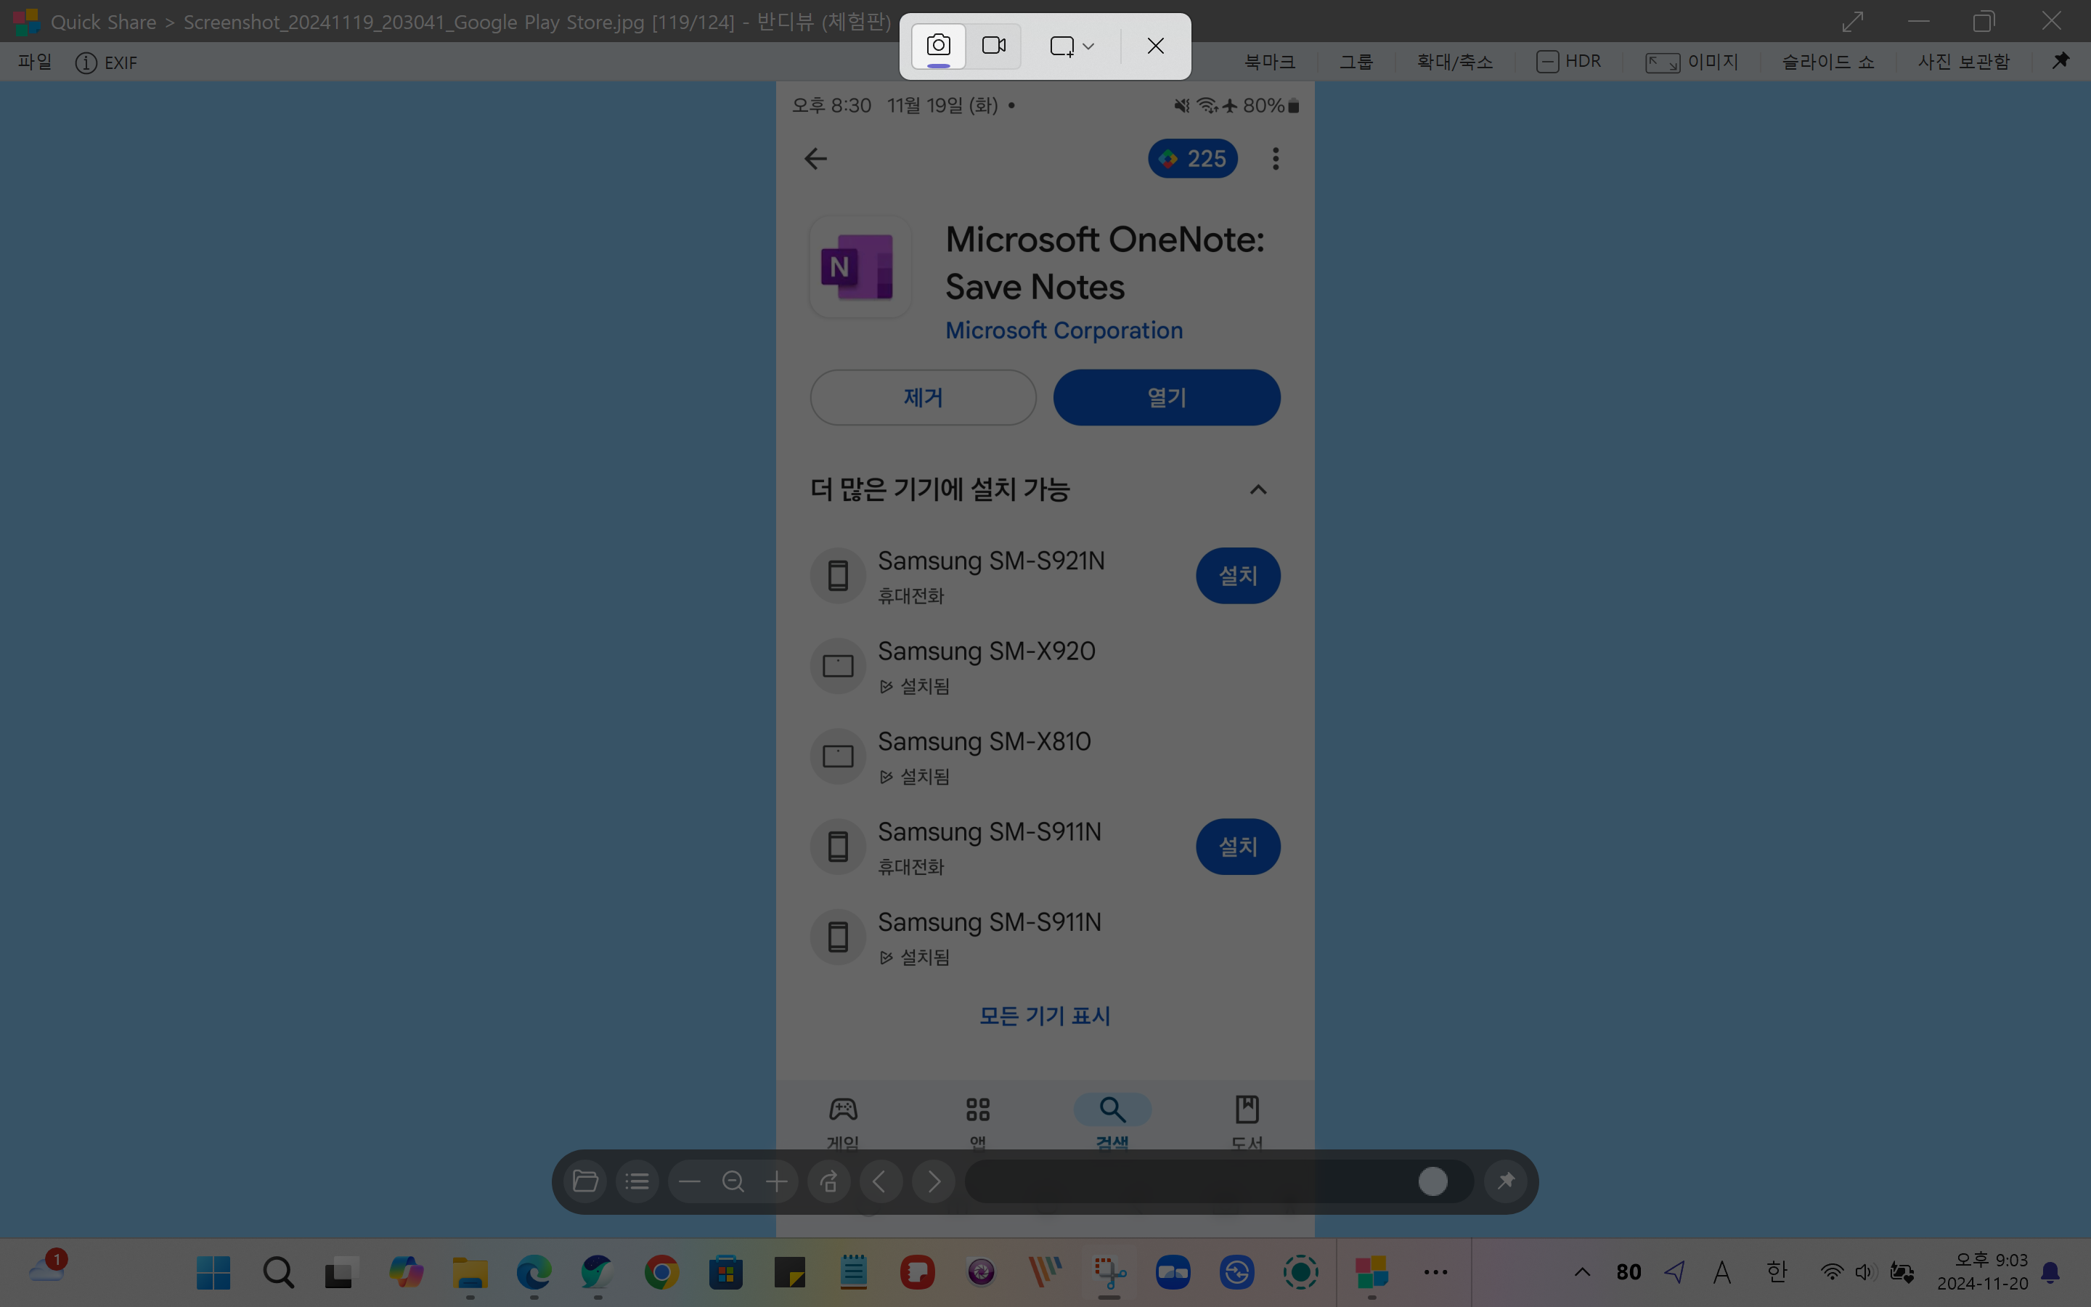Install on Samsung SM-S921N
The width and height of the screenshot is (2091, 1307).
1237,576
